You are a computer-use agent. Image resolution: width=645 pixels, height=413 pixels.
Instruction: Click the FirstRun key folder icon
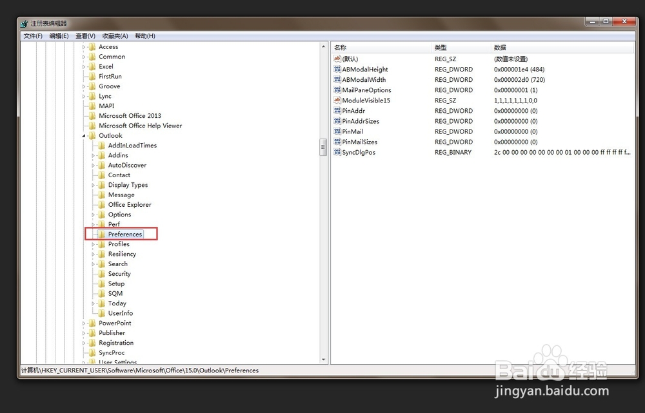[92, 77]
